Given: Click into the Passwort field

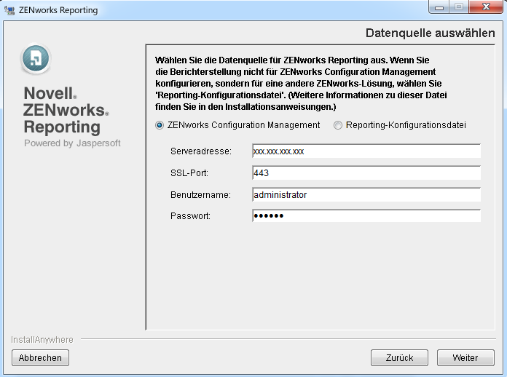Looking at the screenshot, I should point(366,215).
